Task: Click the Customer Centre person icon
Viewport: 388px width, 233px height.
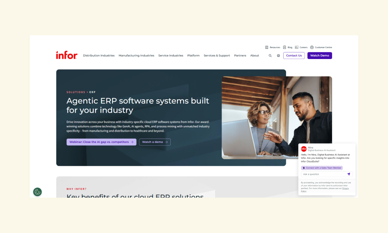Action: [312, 47]
